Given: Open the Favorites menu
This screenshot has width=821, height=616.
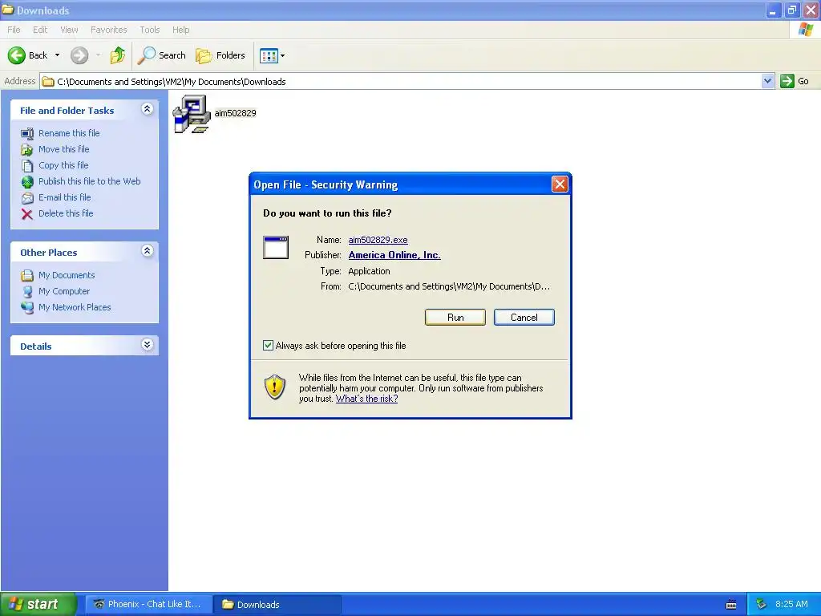Looking at the screenshot, I should 108,30.
